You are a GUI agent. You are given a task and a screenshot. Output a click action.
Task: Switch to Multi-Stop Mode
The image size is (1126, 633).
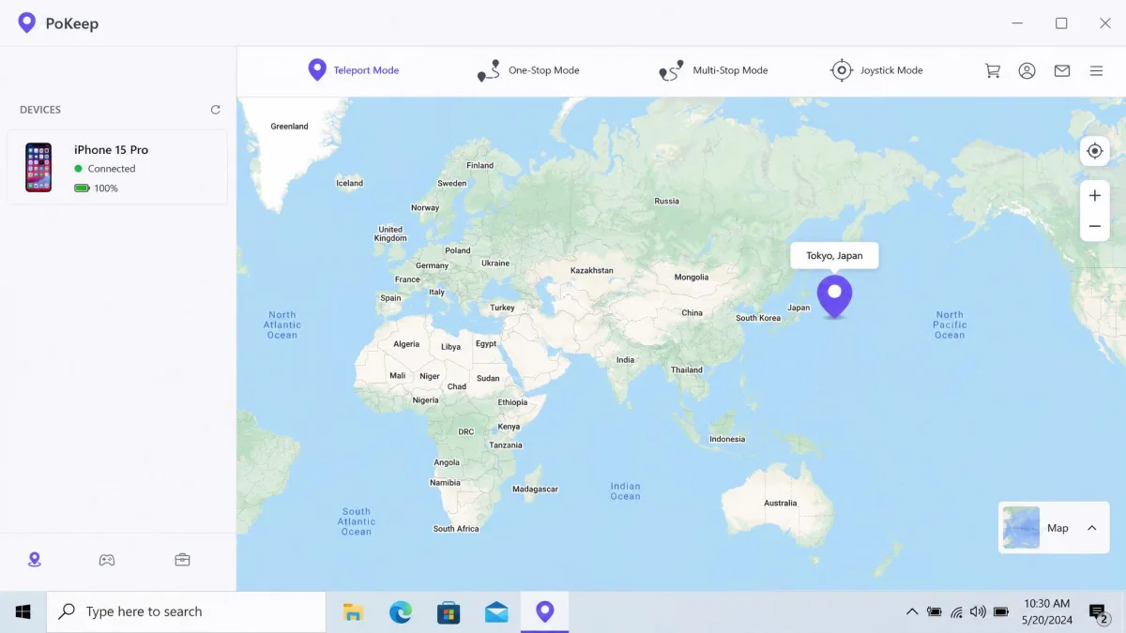tap(713, 70)
